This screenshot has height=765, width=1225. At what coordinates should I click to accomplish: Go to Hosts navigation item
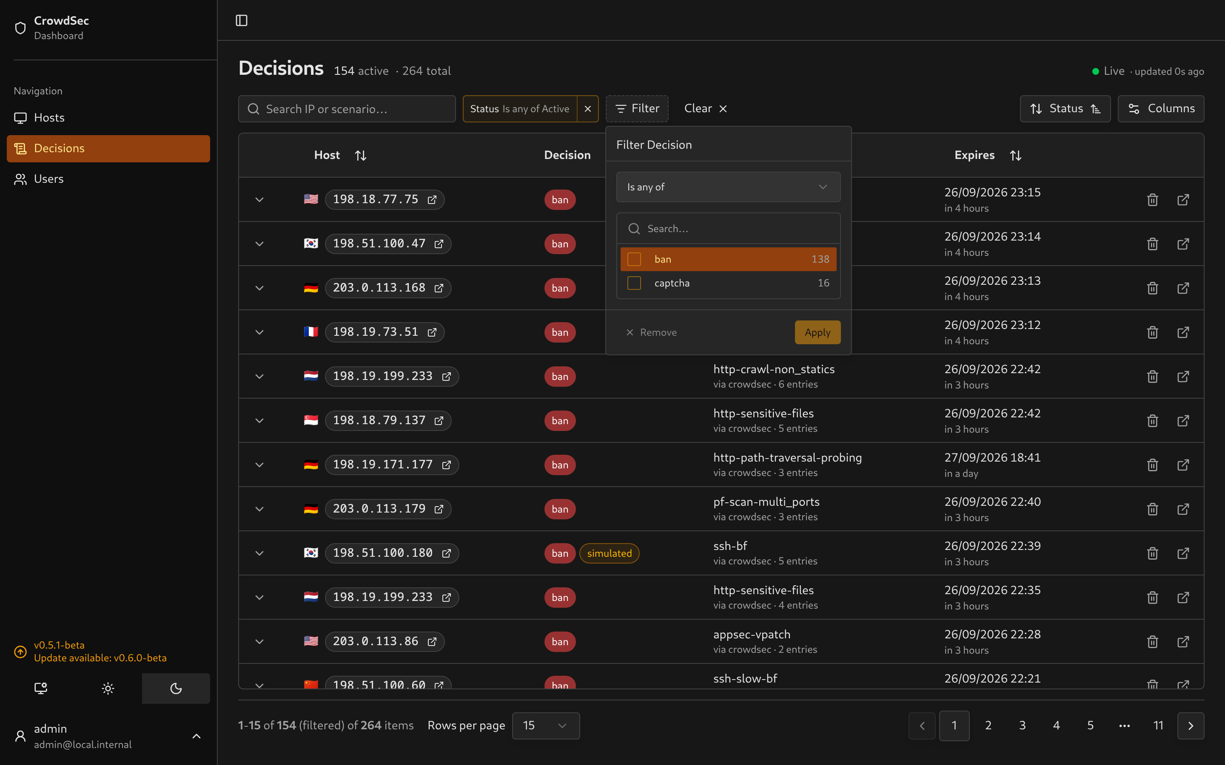click(108, 118)
